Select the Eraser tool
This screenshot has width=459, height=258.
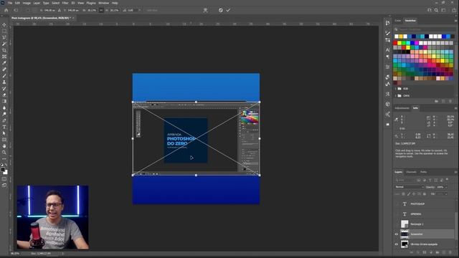click(x=4, y=95)
